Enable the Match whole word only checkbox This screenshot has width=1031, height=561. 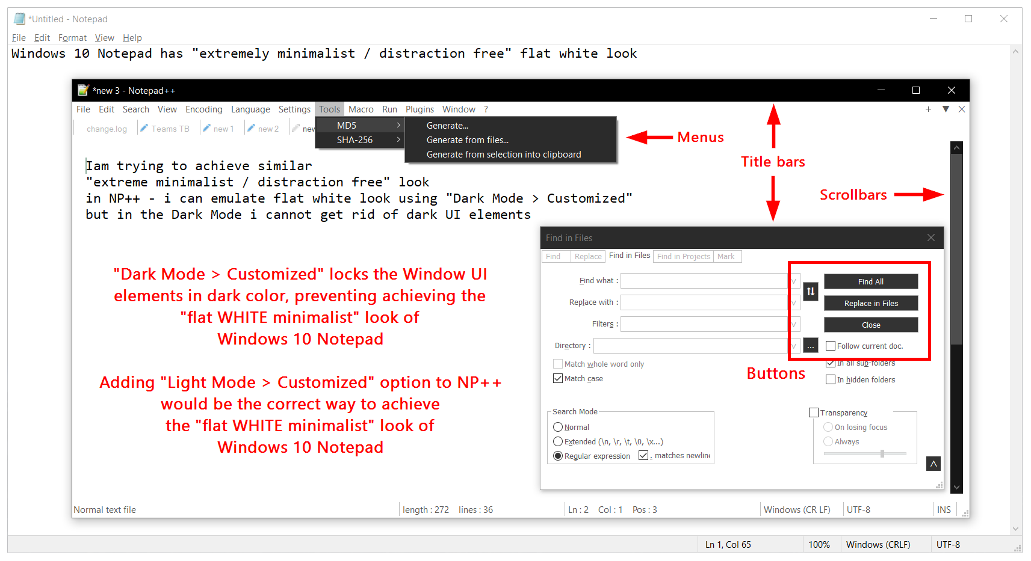tap(558, 364)
